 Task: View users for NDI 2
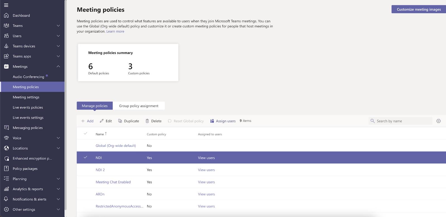point(206,170)
